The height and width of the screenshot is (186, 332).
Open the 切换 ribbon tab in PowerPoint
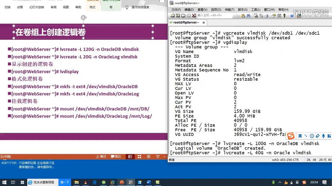coord(7,7)
